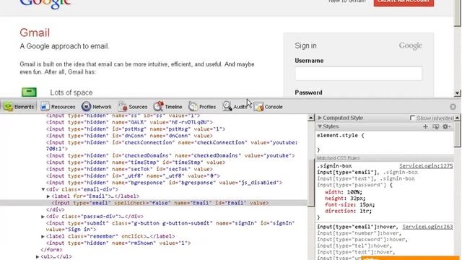Switch to the Console tab label
This screenshot has height=260, width=462.
[274, 107]
